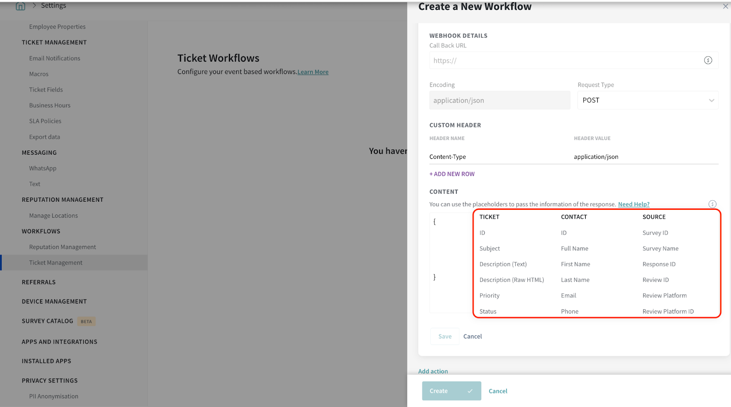This screenshot has width=731, height=407.
Task: Close the Create a New Workflow panel
Action: [x=725, y=6]
